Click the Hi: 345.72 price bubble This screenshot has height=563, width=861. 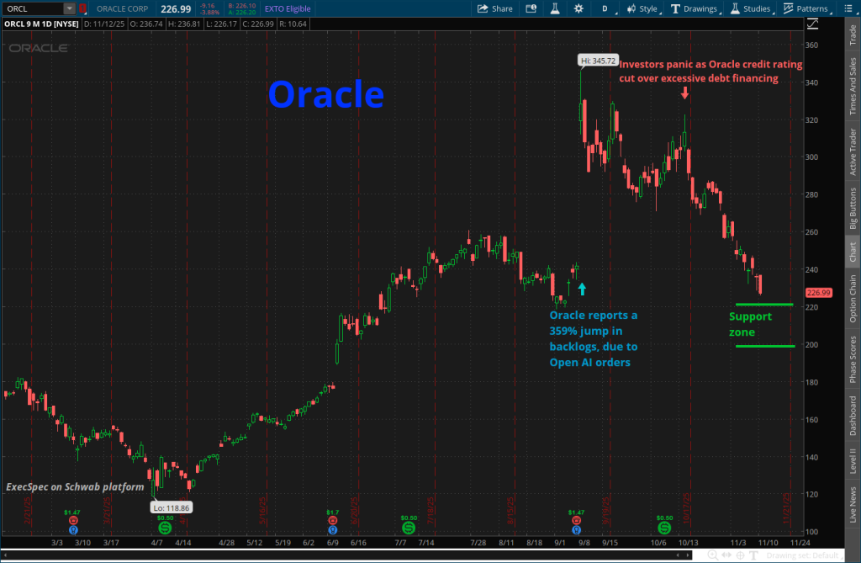tap(598, 61)
